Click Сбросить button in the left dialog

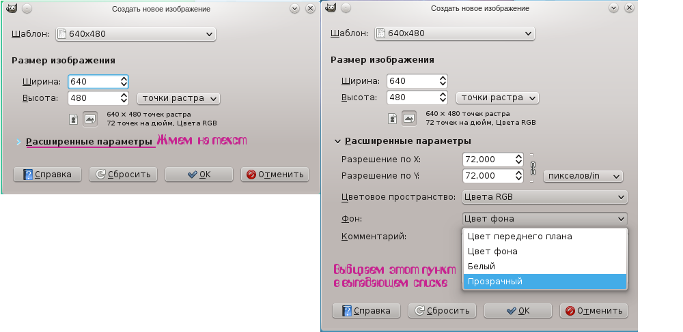pyautogui.click(x=123, y=175)
